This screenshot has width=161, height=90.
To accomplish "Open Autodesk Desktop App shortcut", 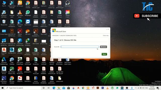I will [4, 61].
